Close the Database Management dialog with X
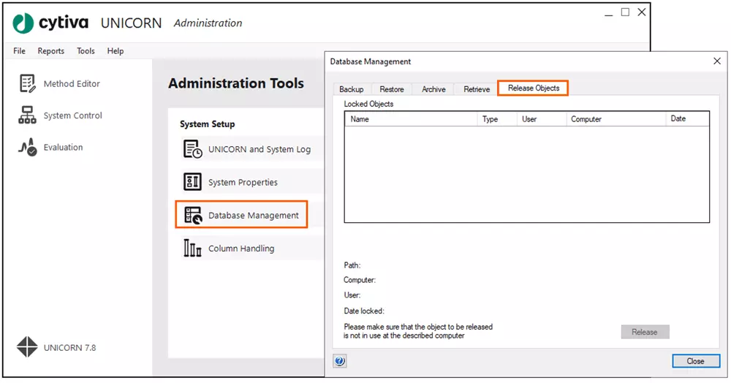Screen dimensions: 731x383 pyautogui.click(x=717, y=61)
